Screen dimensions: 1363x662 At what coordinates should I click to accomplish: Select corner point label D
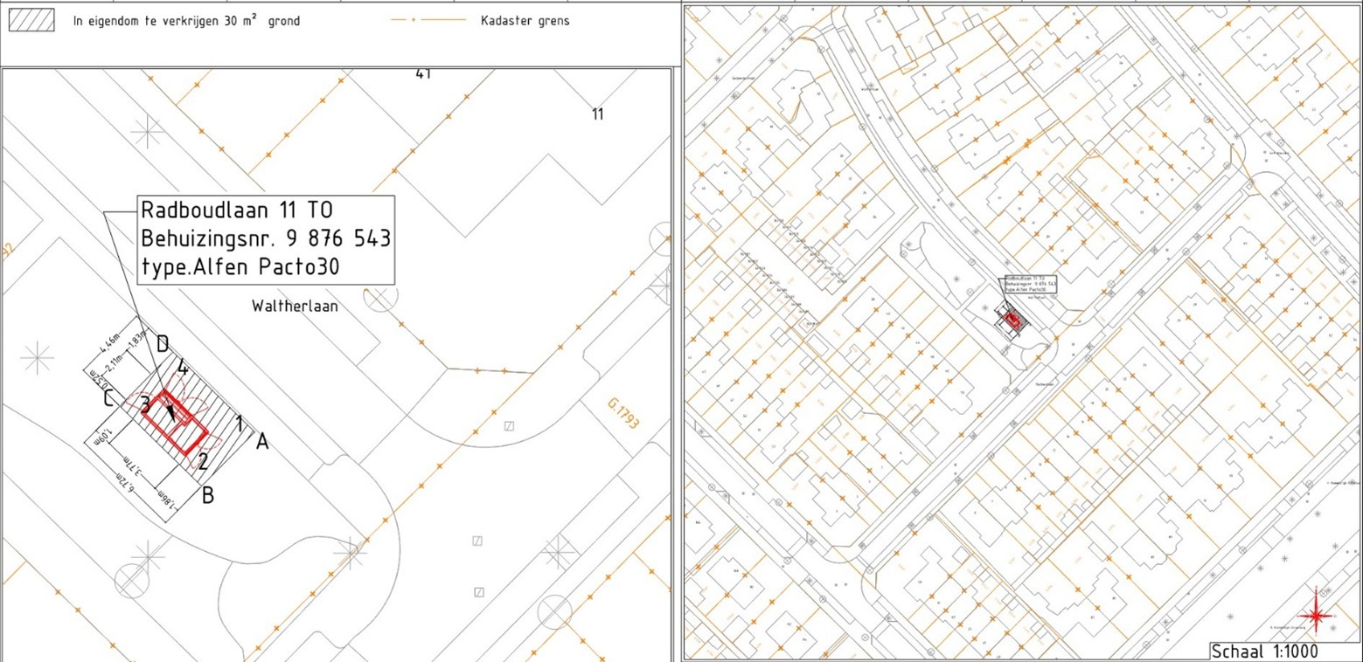[163, 344]
